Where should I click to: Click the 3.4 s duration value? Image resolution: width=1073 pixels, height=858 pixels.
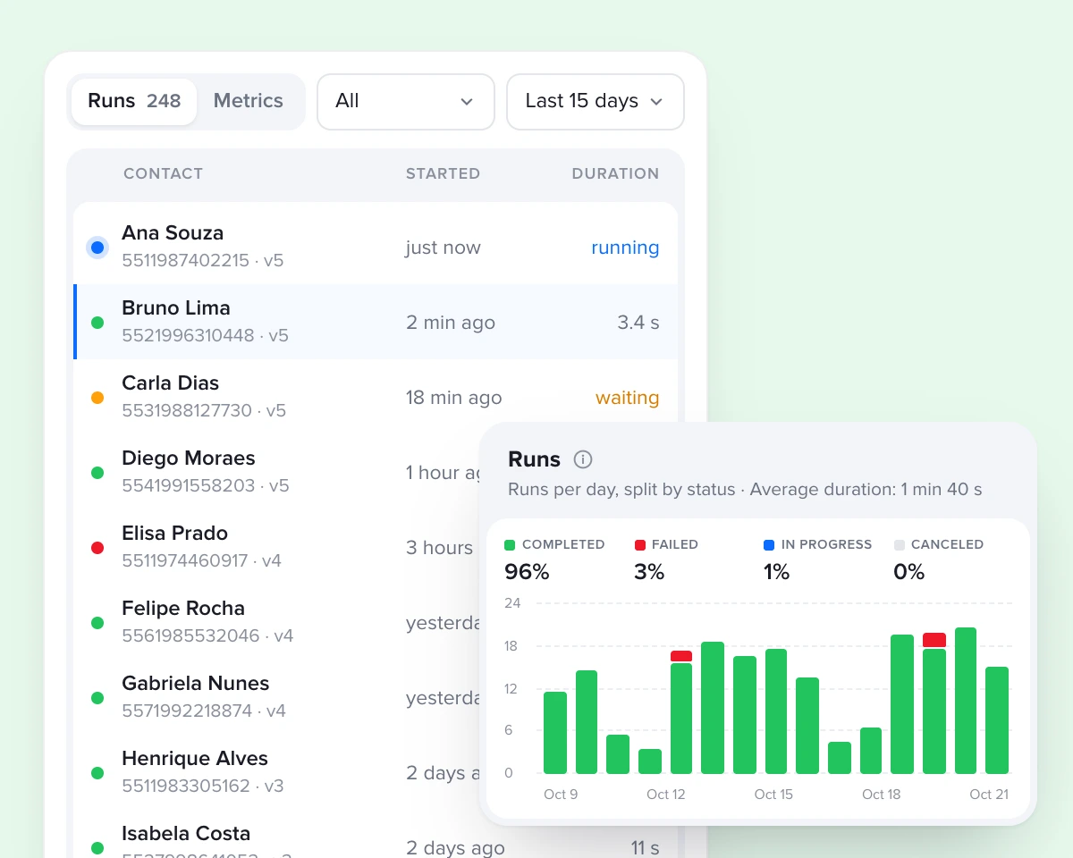tap(638, 323)
